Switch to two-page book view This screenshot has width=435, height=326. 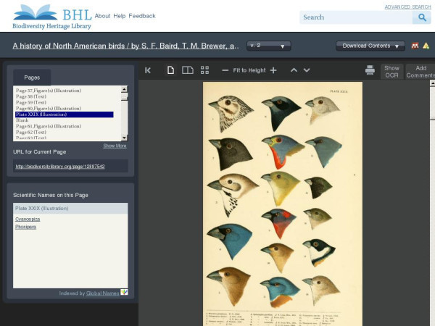pyautogui.click(x=188, y=70)
